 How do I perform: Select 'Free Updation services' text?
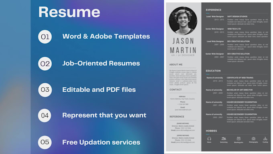click(101, 142)
